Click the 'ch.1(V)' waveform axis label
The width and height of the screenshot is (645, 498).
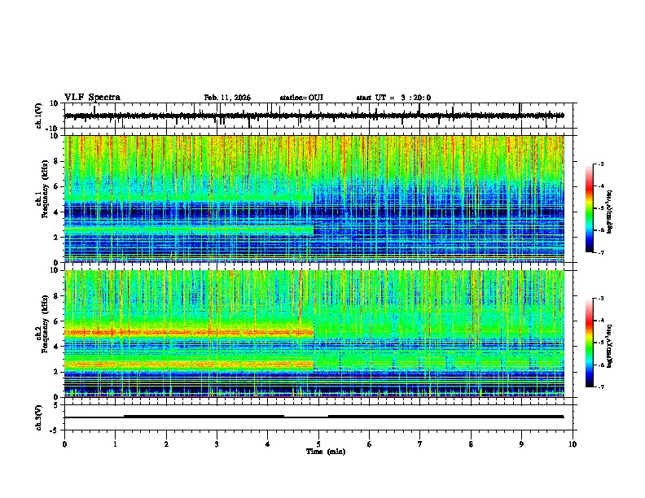click(39, 116)
